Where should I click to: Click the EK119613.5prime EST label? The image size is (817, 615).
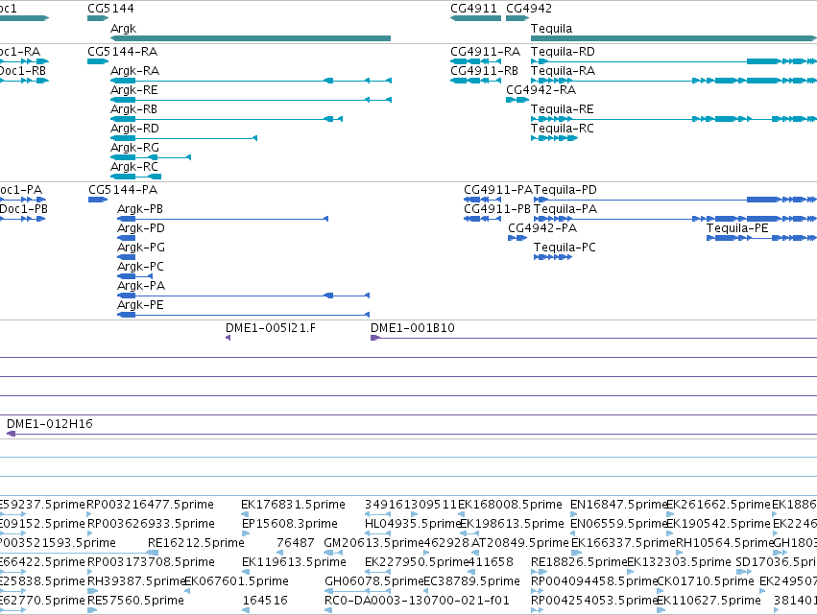tap(294, 562)
